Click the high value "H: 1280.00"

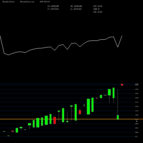[76, 6]
